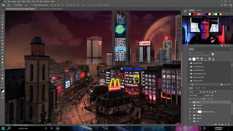The height and width of the screenshot is (131, 233).
Task: Click taskbar search magnifier
Action: pos(9,128)
